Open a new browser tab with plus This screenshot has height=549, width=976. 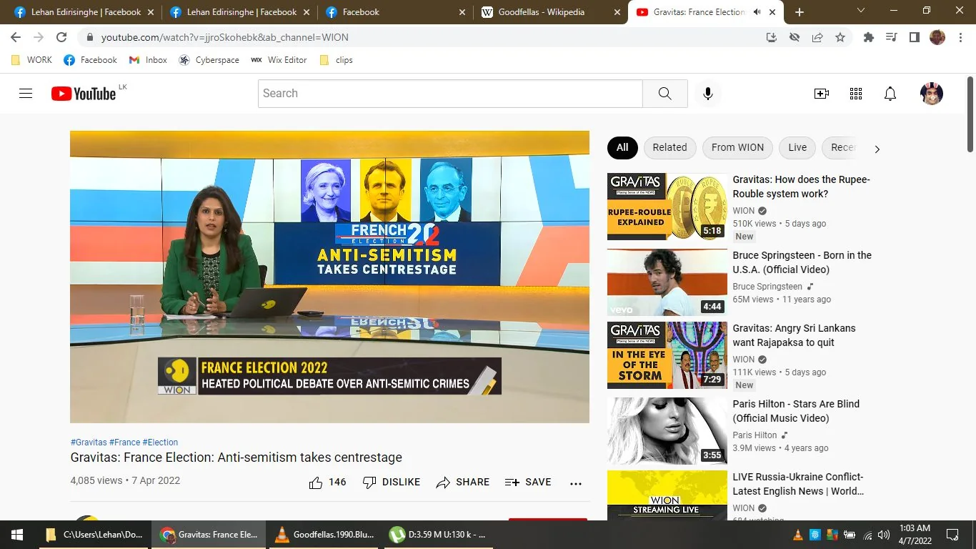(800, 12)
